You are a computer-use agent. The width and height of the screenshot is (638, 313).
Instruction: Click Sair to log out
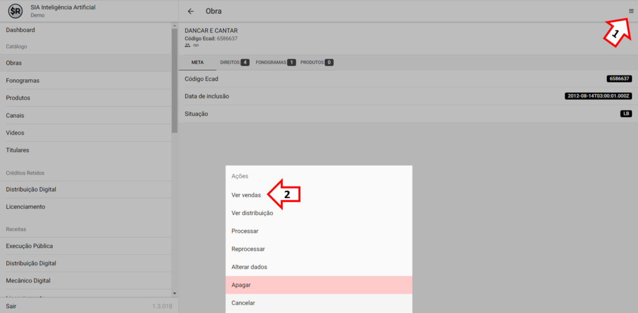pyautogui.click(x=11, y=306)
